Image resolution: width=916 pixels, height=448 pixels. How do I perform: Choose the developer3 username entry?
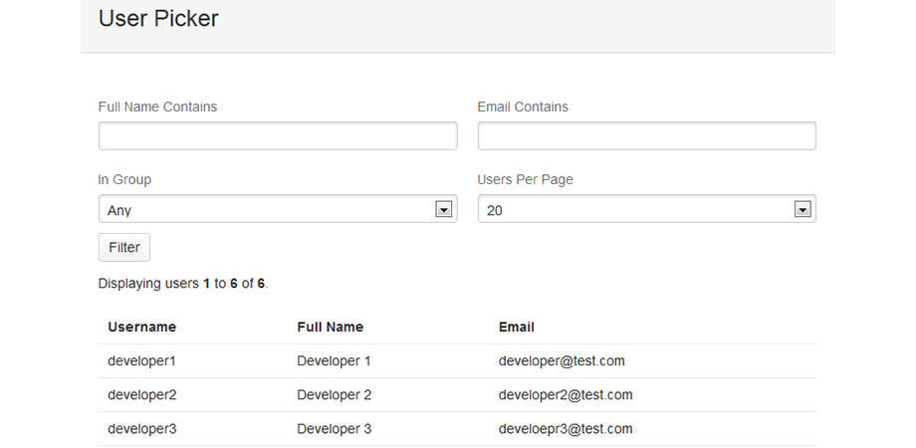142,429
